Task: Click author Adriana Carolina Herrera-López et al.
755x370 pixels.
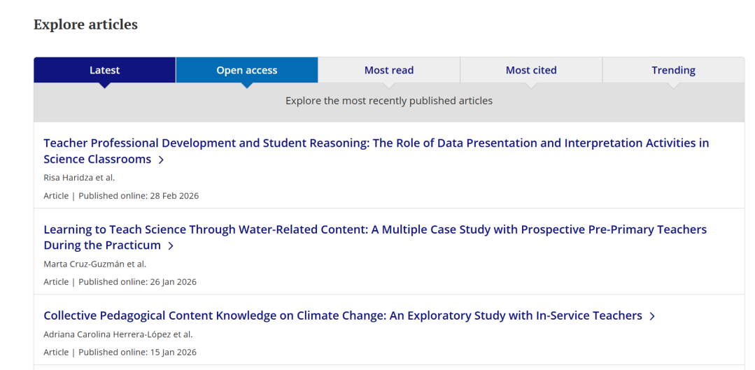Action: (118, 334)
